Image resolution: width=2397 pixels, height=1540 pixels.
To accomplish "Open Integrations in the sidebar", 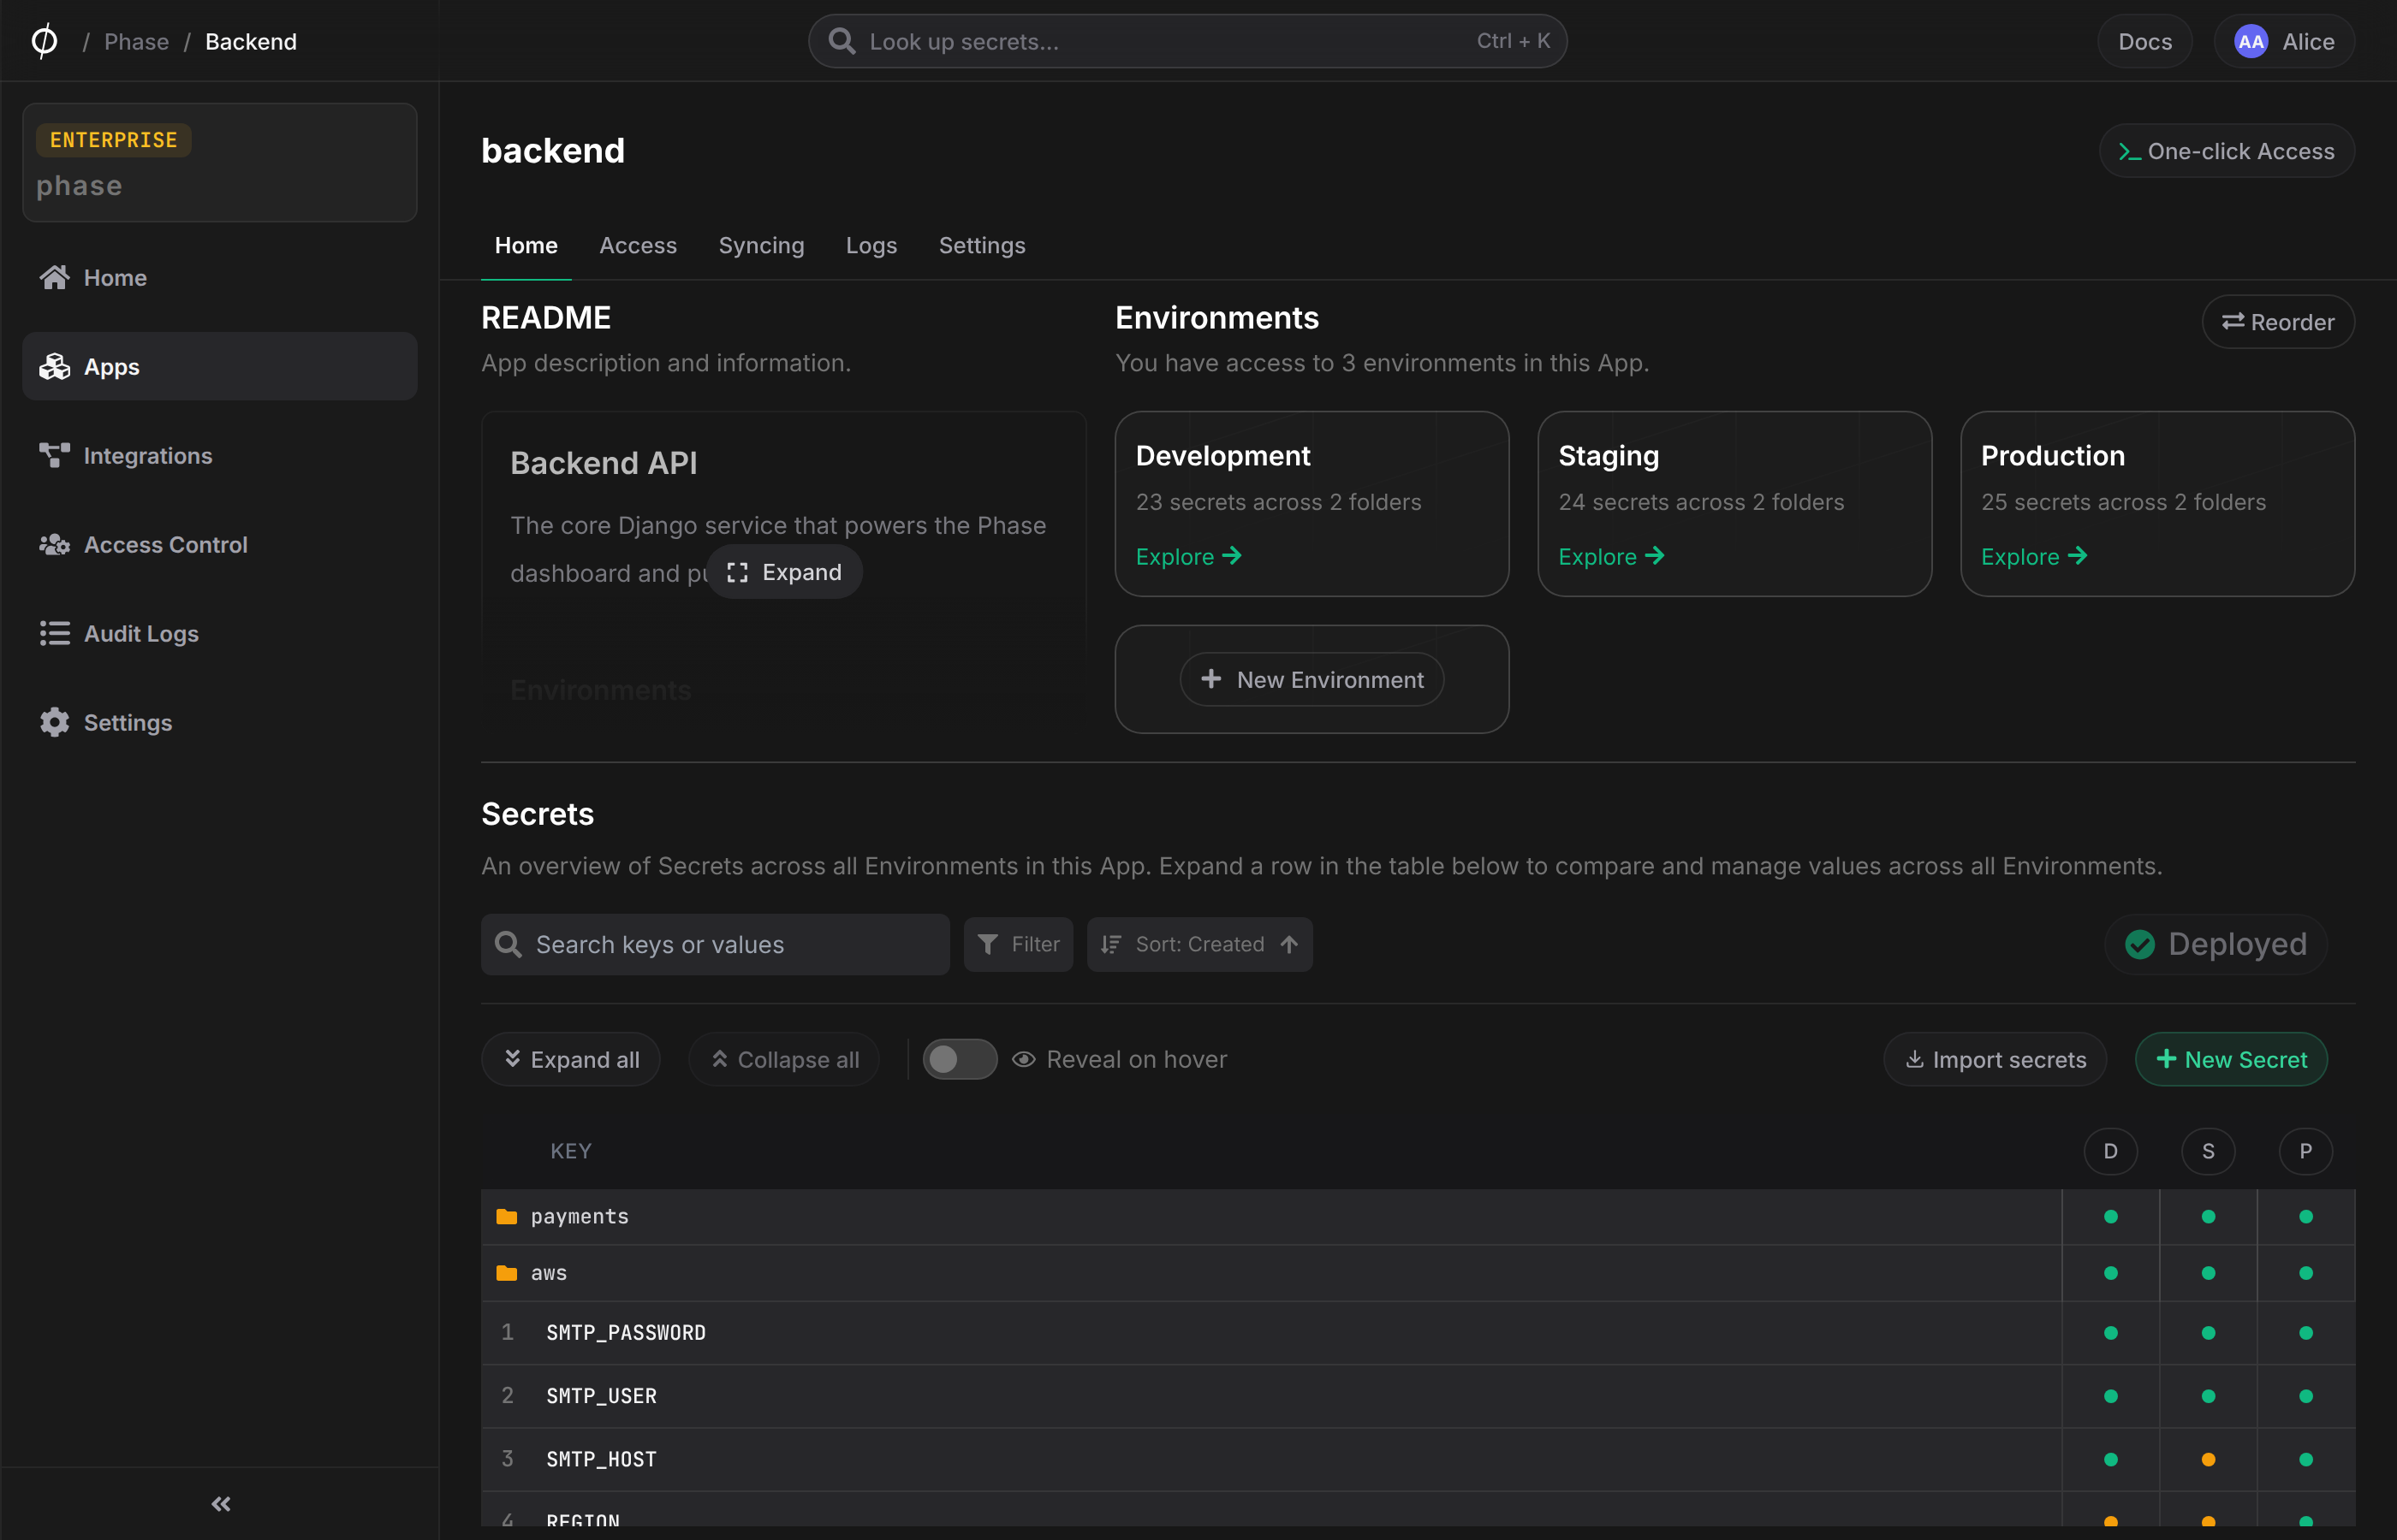I will [x=219, y=455].
